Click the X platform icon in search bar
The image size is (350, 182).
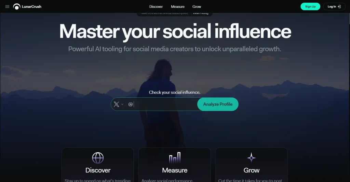click(116, 104)
